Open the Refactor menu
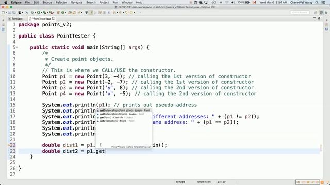The width and height of the screenshot is (330, 185). 61,2
